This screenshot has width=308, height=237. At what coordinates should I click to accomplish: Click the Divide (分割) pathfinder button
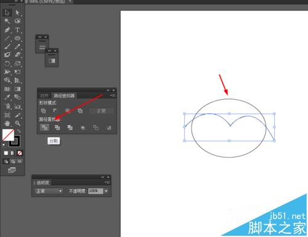pos(44,127)
